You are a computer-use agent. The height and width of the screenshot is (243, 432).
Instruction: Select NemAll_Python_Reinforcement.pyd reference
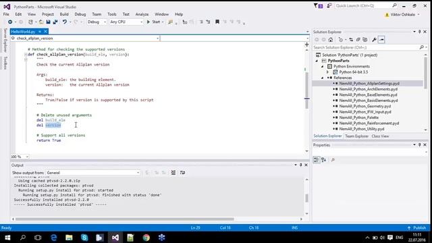point(369,123)
